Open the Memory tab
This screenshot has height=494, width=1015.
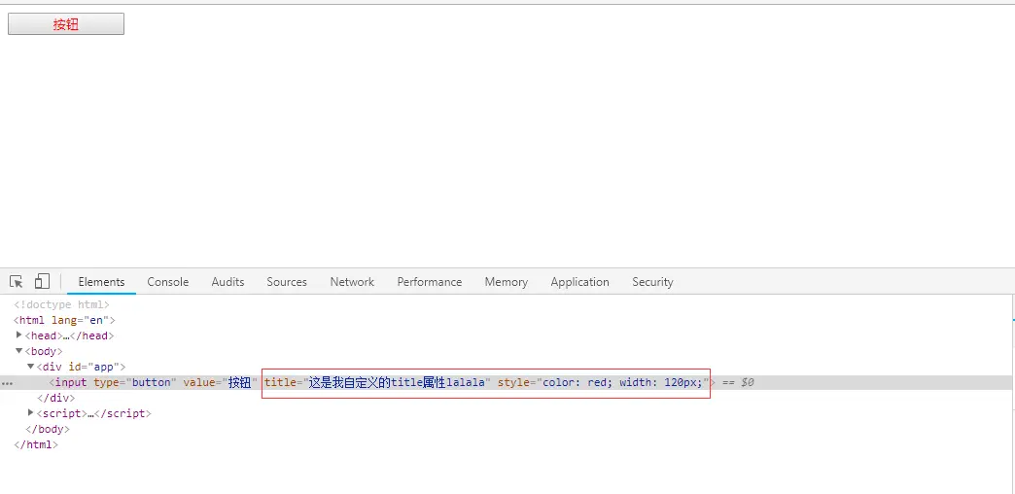pyautogui.click(x=507, y=282)
